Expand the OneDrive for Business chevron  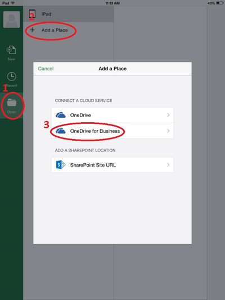pyautogui.click(x=168, y=131)
